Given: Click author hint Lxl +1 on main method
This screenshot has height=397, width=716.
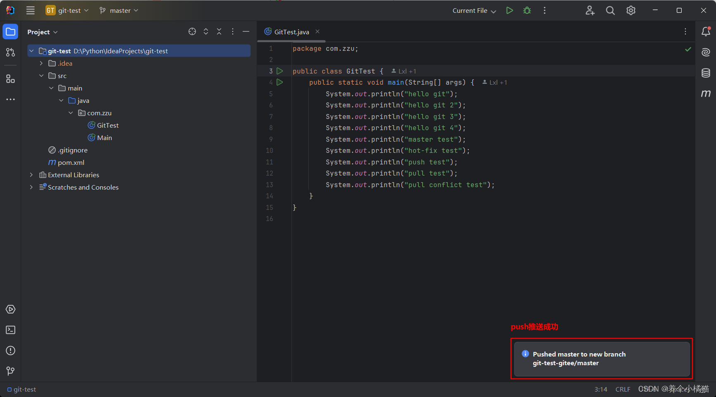Looking at the screenshot, I should pyautogui.click(x=495, y=82).
